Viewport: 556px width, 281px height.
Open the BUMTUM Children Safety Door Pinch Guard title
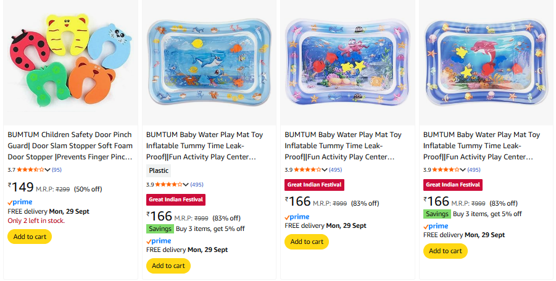[x=70, y=146]
